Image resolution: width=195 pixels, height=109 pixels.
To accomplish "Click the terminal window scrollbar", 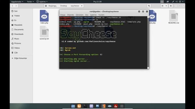I will [x=148, y=42].
